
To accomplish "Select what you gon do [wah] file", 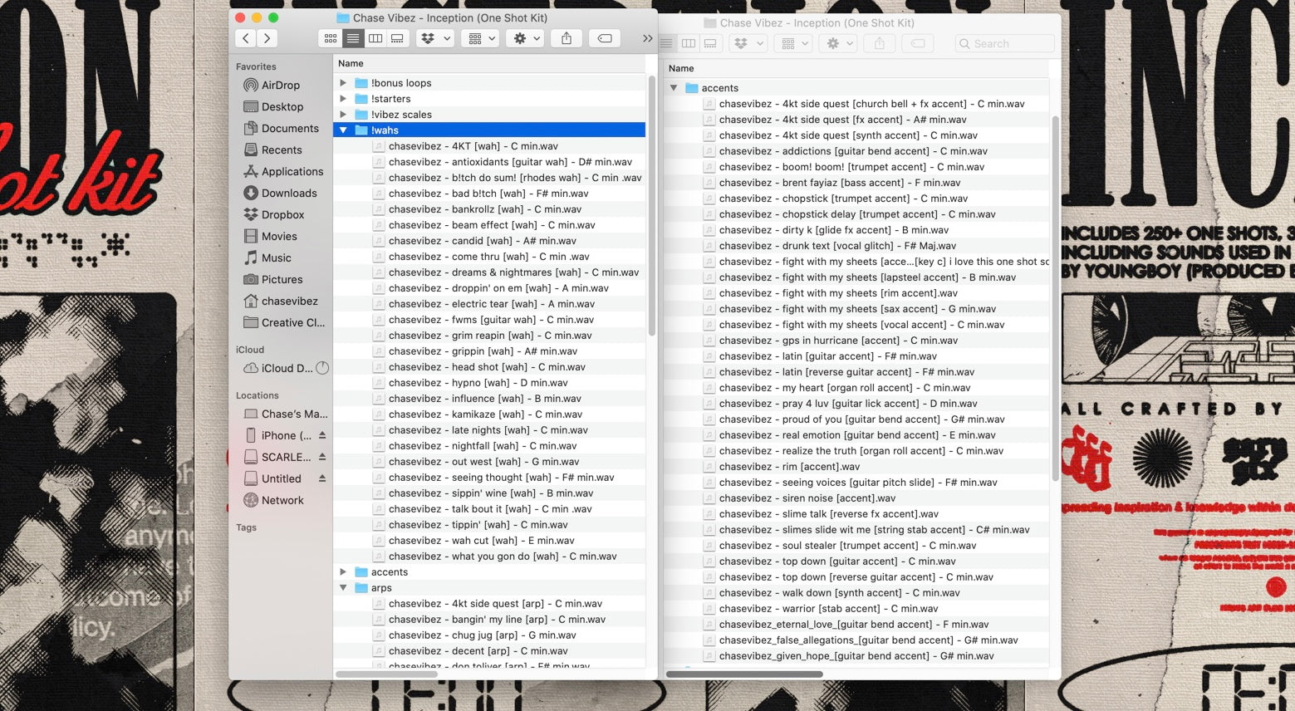I will click(x=489, y=557).
